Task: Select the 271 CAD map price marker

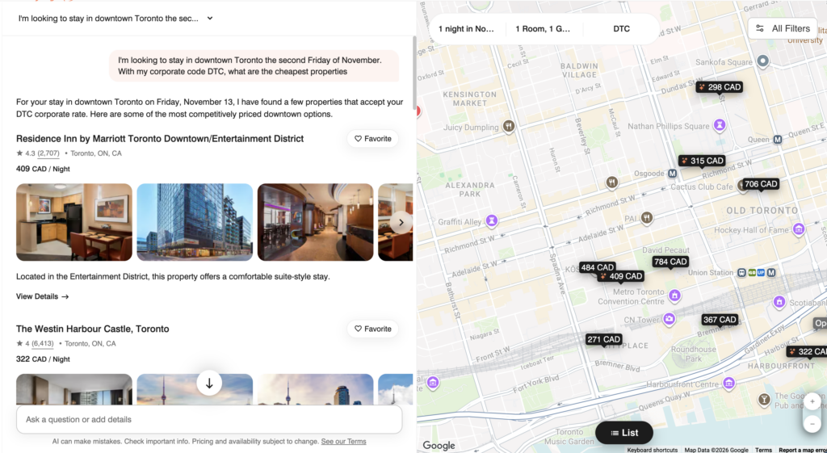Action: [x=604, y=340]
